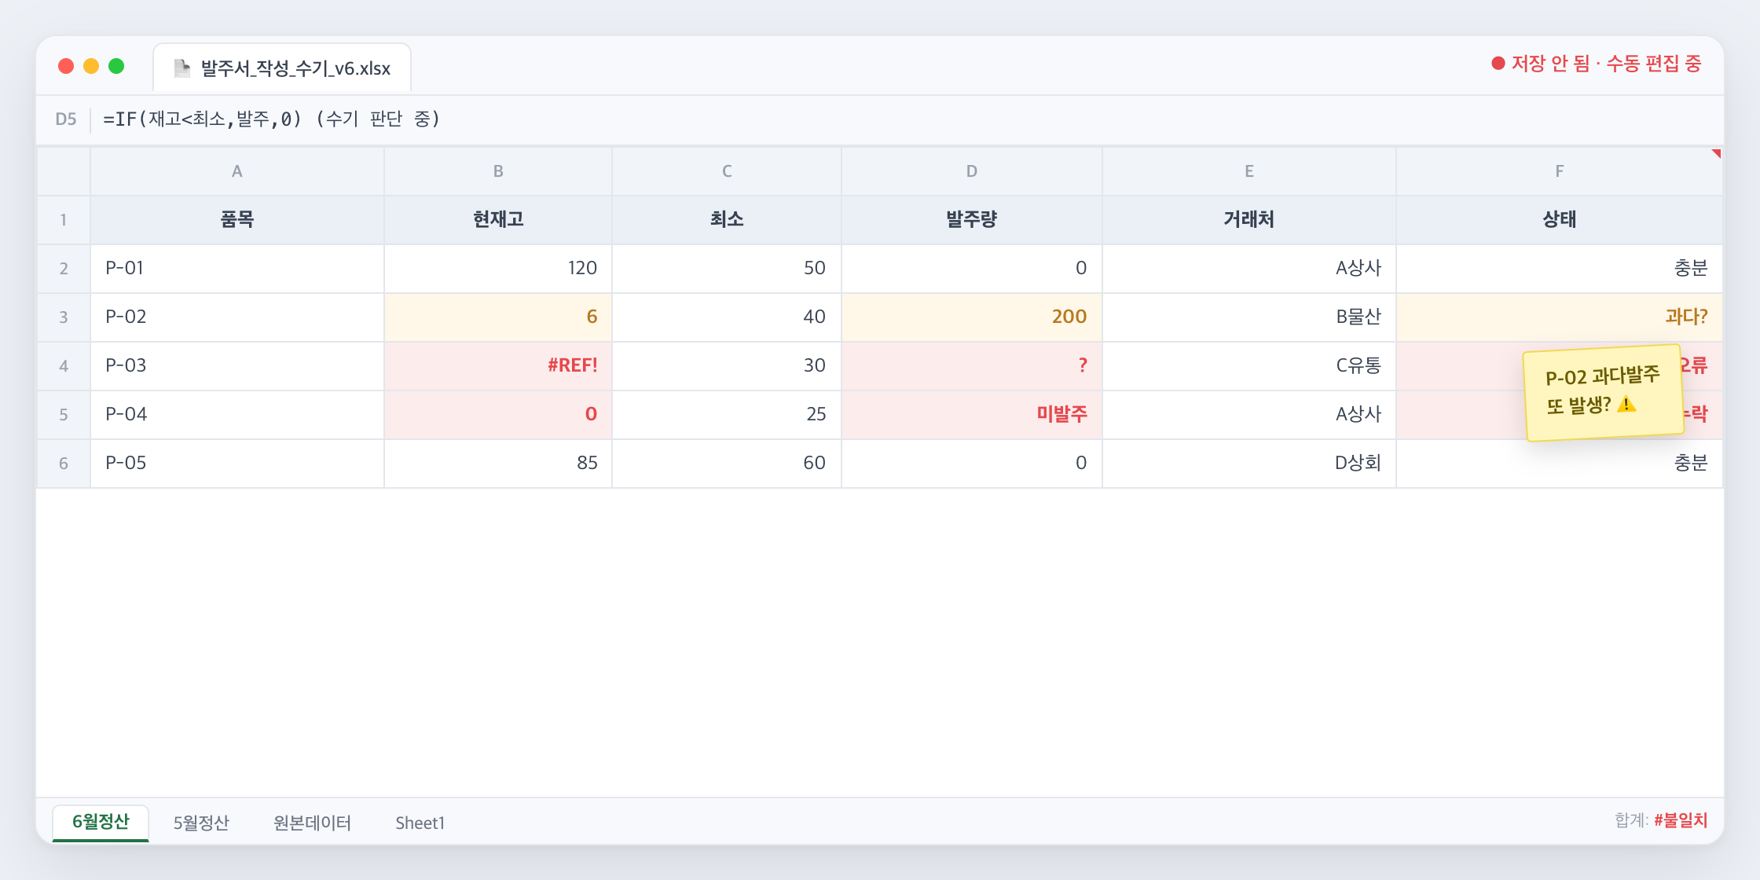Screen dimensions: 1760x880
Task: Click the 품목 header cell
Action: click(237, 220)
